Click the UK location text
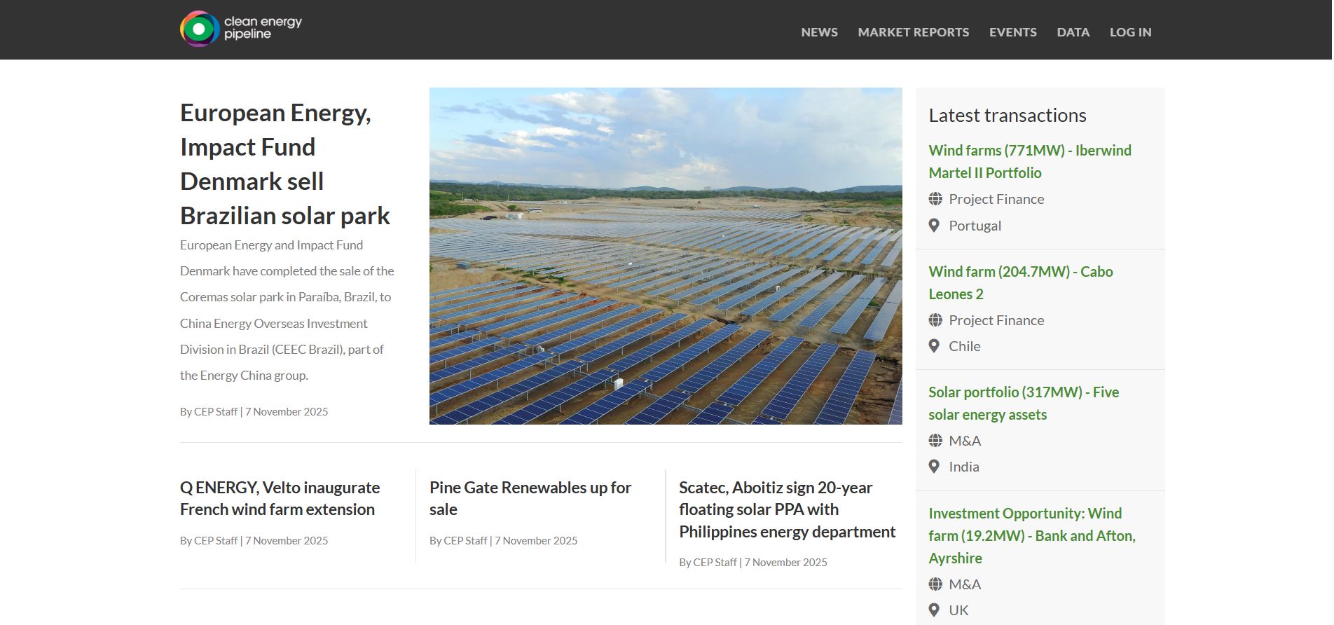Screen dimensions: 1334x625 (958, 610)
